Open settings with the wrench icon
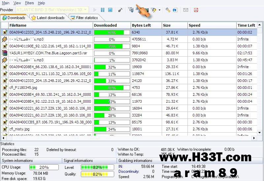This screenshot has width=264, height=181. [168, 10]
